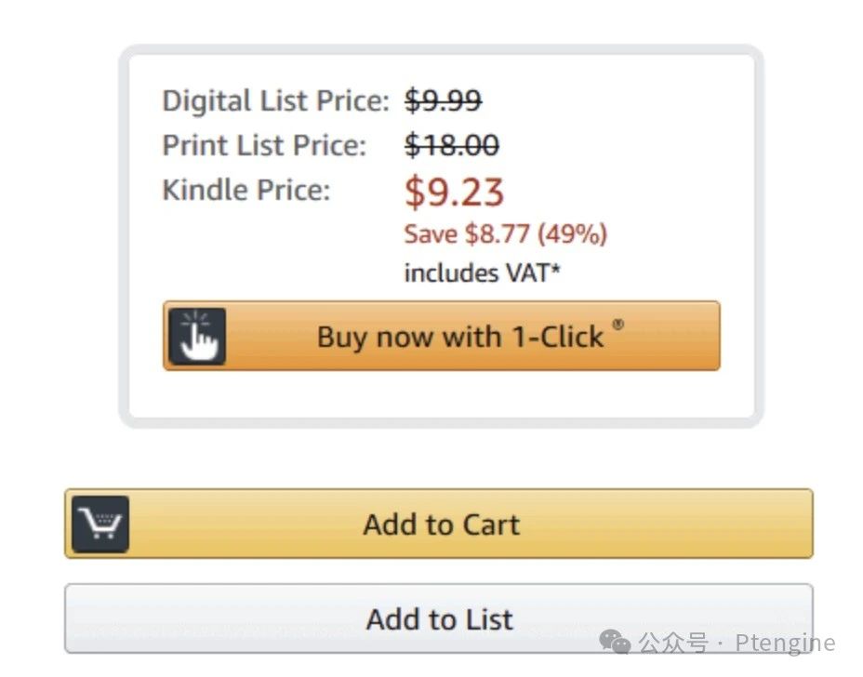Click the Ptengine watermark text
863x677 pixels.
pos(785,643)
